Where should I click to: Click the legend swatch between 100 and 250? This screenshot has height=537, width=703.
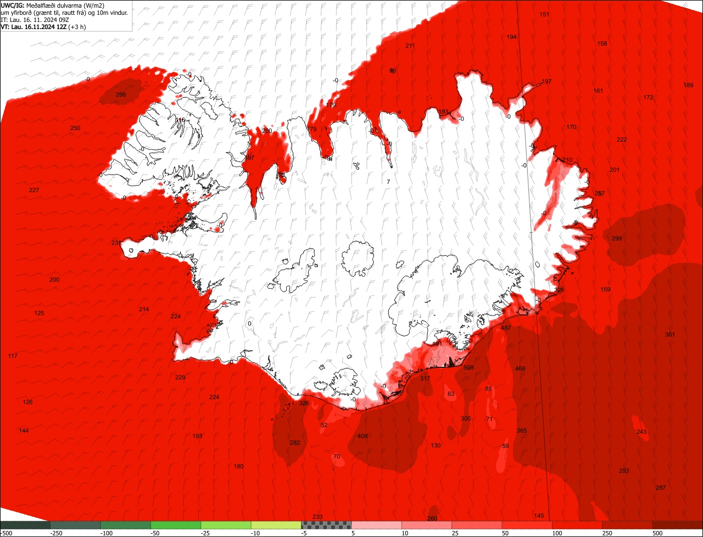pyautogui.click(x=577, y=525)
